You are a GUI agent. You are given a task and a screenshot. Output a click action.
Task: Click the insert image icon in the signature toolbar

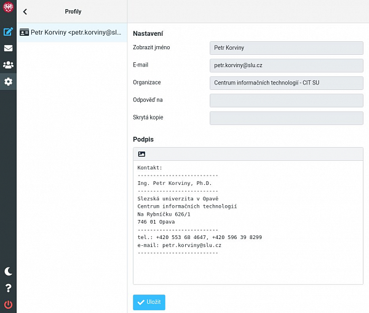click(141, 154)
